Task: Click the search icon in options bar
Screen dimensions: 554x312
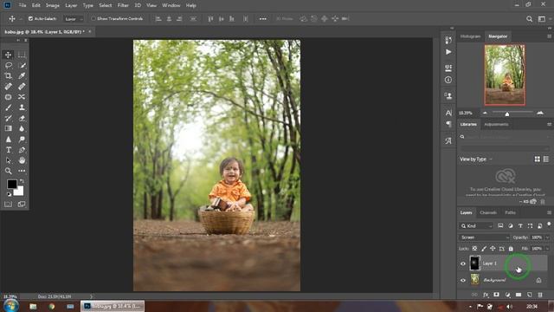Action: [x=529, y=19]
